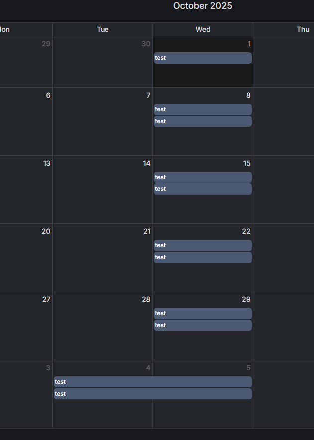The height and width of the screenshot is (440, 314).
Task: Open the test event on October 1
Action: [203, 58]
